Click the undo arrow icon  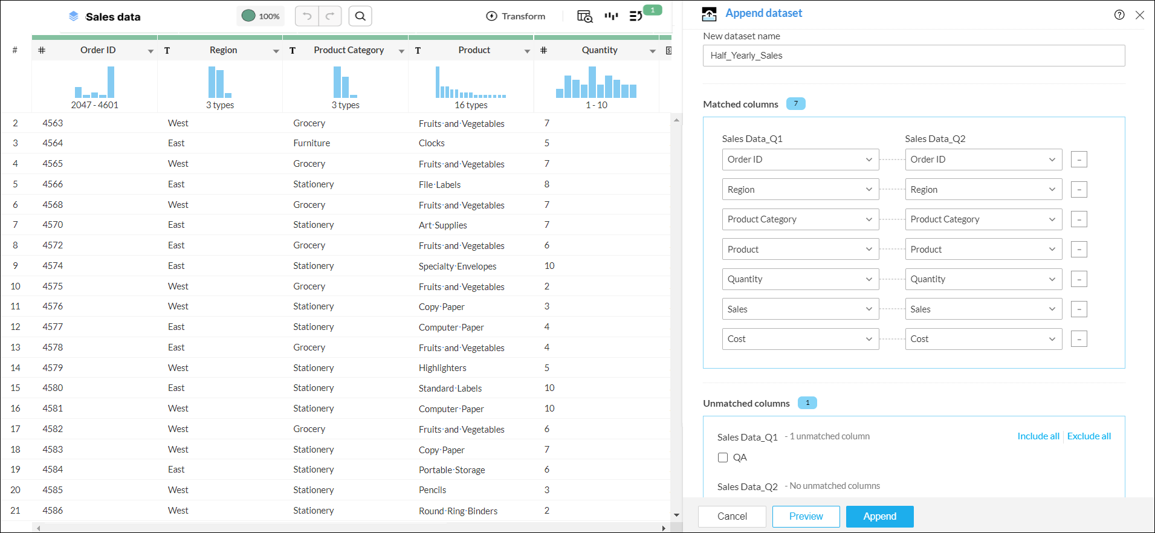tap(307, 16)
